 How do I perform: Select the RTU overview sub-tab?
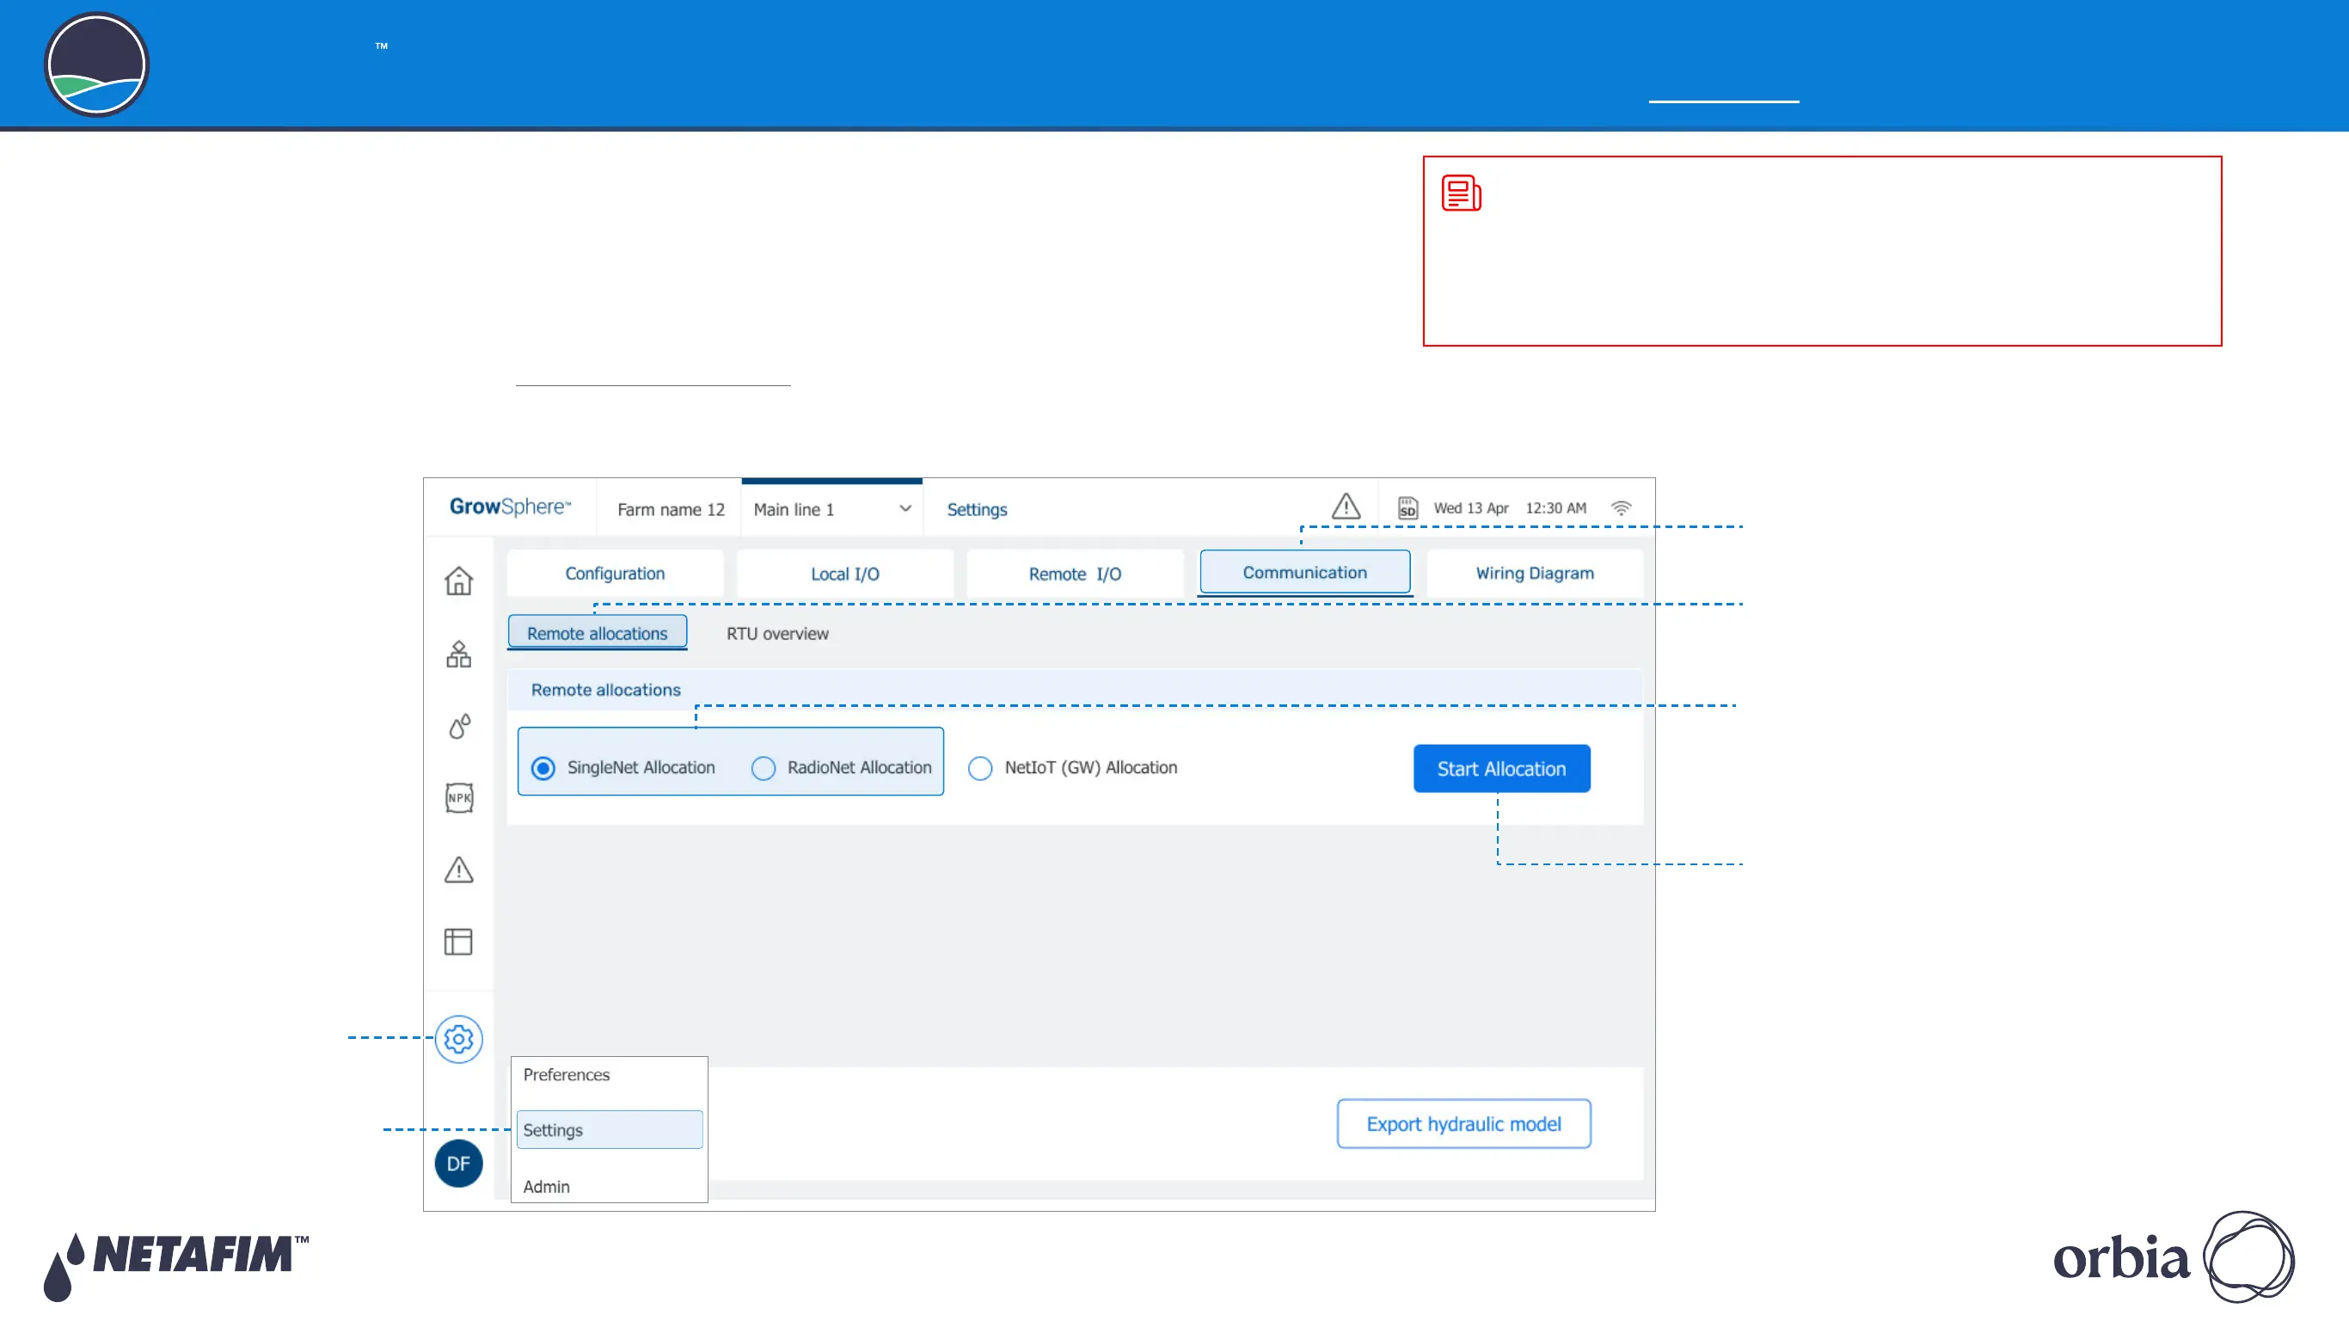coord(778,634)
